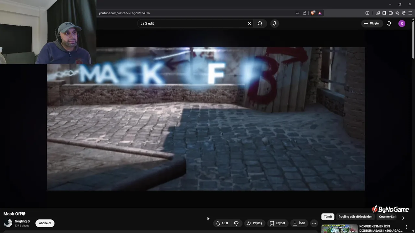Select the Tümü filter chip
The height and width of the screenshot is (233, 415).
pyautogui.click(x=328, y=217)
